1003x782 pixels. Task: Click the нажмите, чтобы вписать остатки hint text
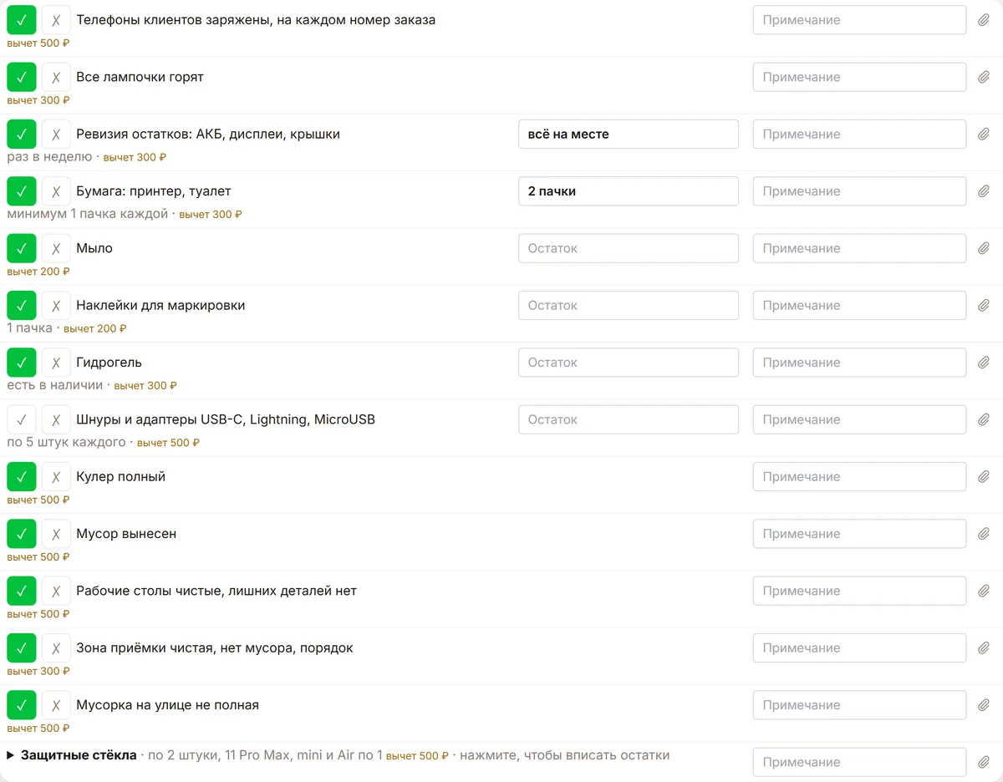point(565,755)
